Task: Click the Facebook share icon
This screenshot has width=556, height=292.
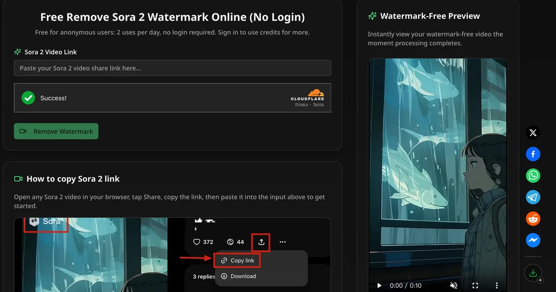Action: click(x=533, y=154)
